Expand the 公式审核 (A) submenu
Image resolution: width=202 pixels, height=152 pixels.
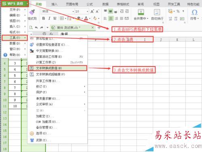tap(84, 104)
